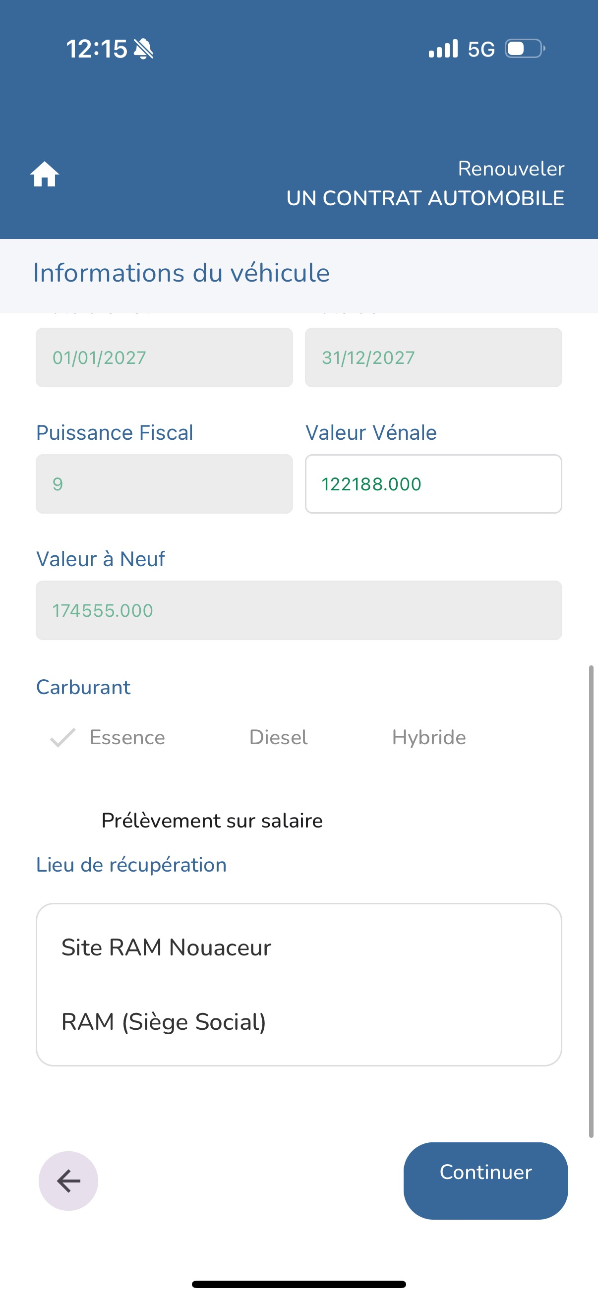
Task: Tap the Continuer button
Action: coord(485,1181)
